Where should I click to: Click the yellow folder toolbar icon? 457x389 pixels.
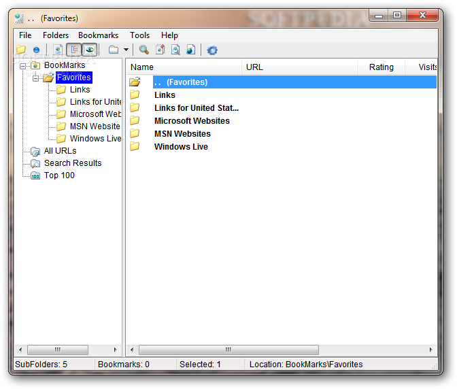(21, 50)
